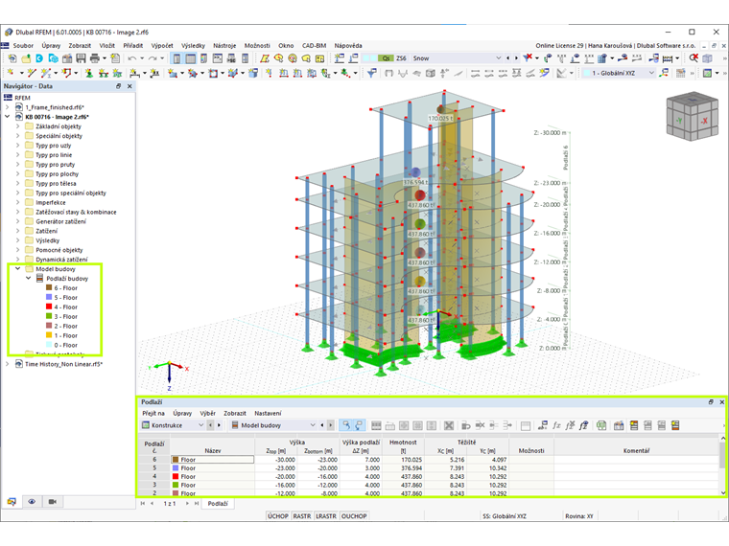Click the display navigator icon at bottom left
The height and width of the screenshot is (546, 729).
[12, 501]
